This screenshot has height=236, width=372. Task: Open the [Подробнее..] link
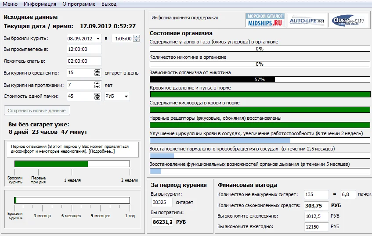point(102,151)
